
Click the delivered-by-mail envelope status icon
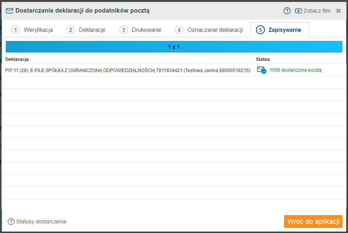point(261,70)
